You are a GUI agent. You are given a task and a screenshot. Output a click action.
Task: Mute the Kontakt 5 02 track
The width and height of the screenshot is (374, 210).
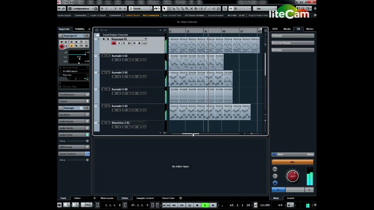[x=103, y=56]
